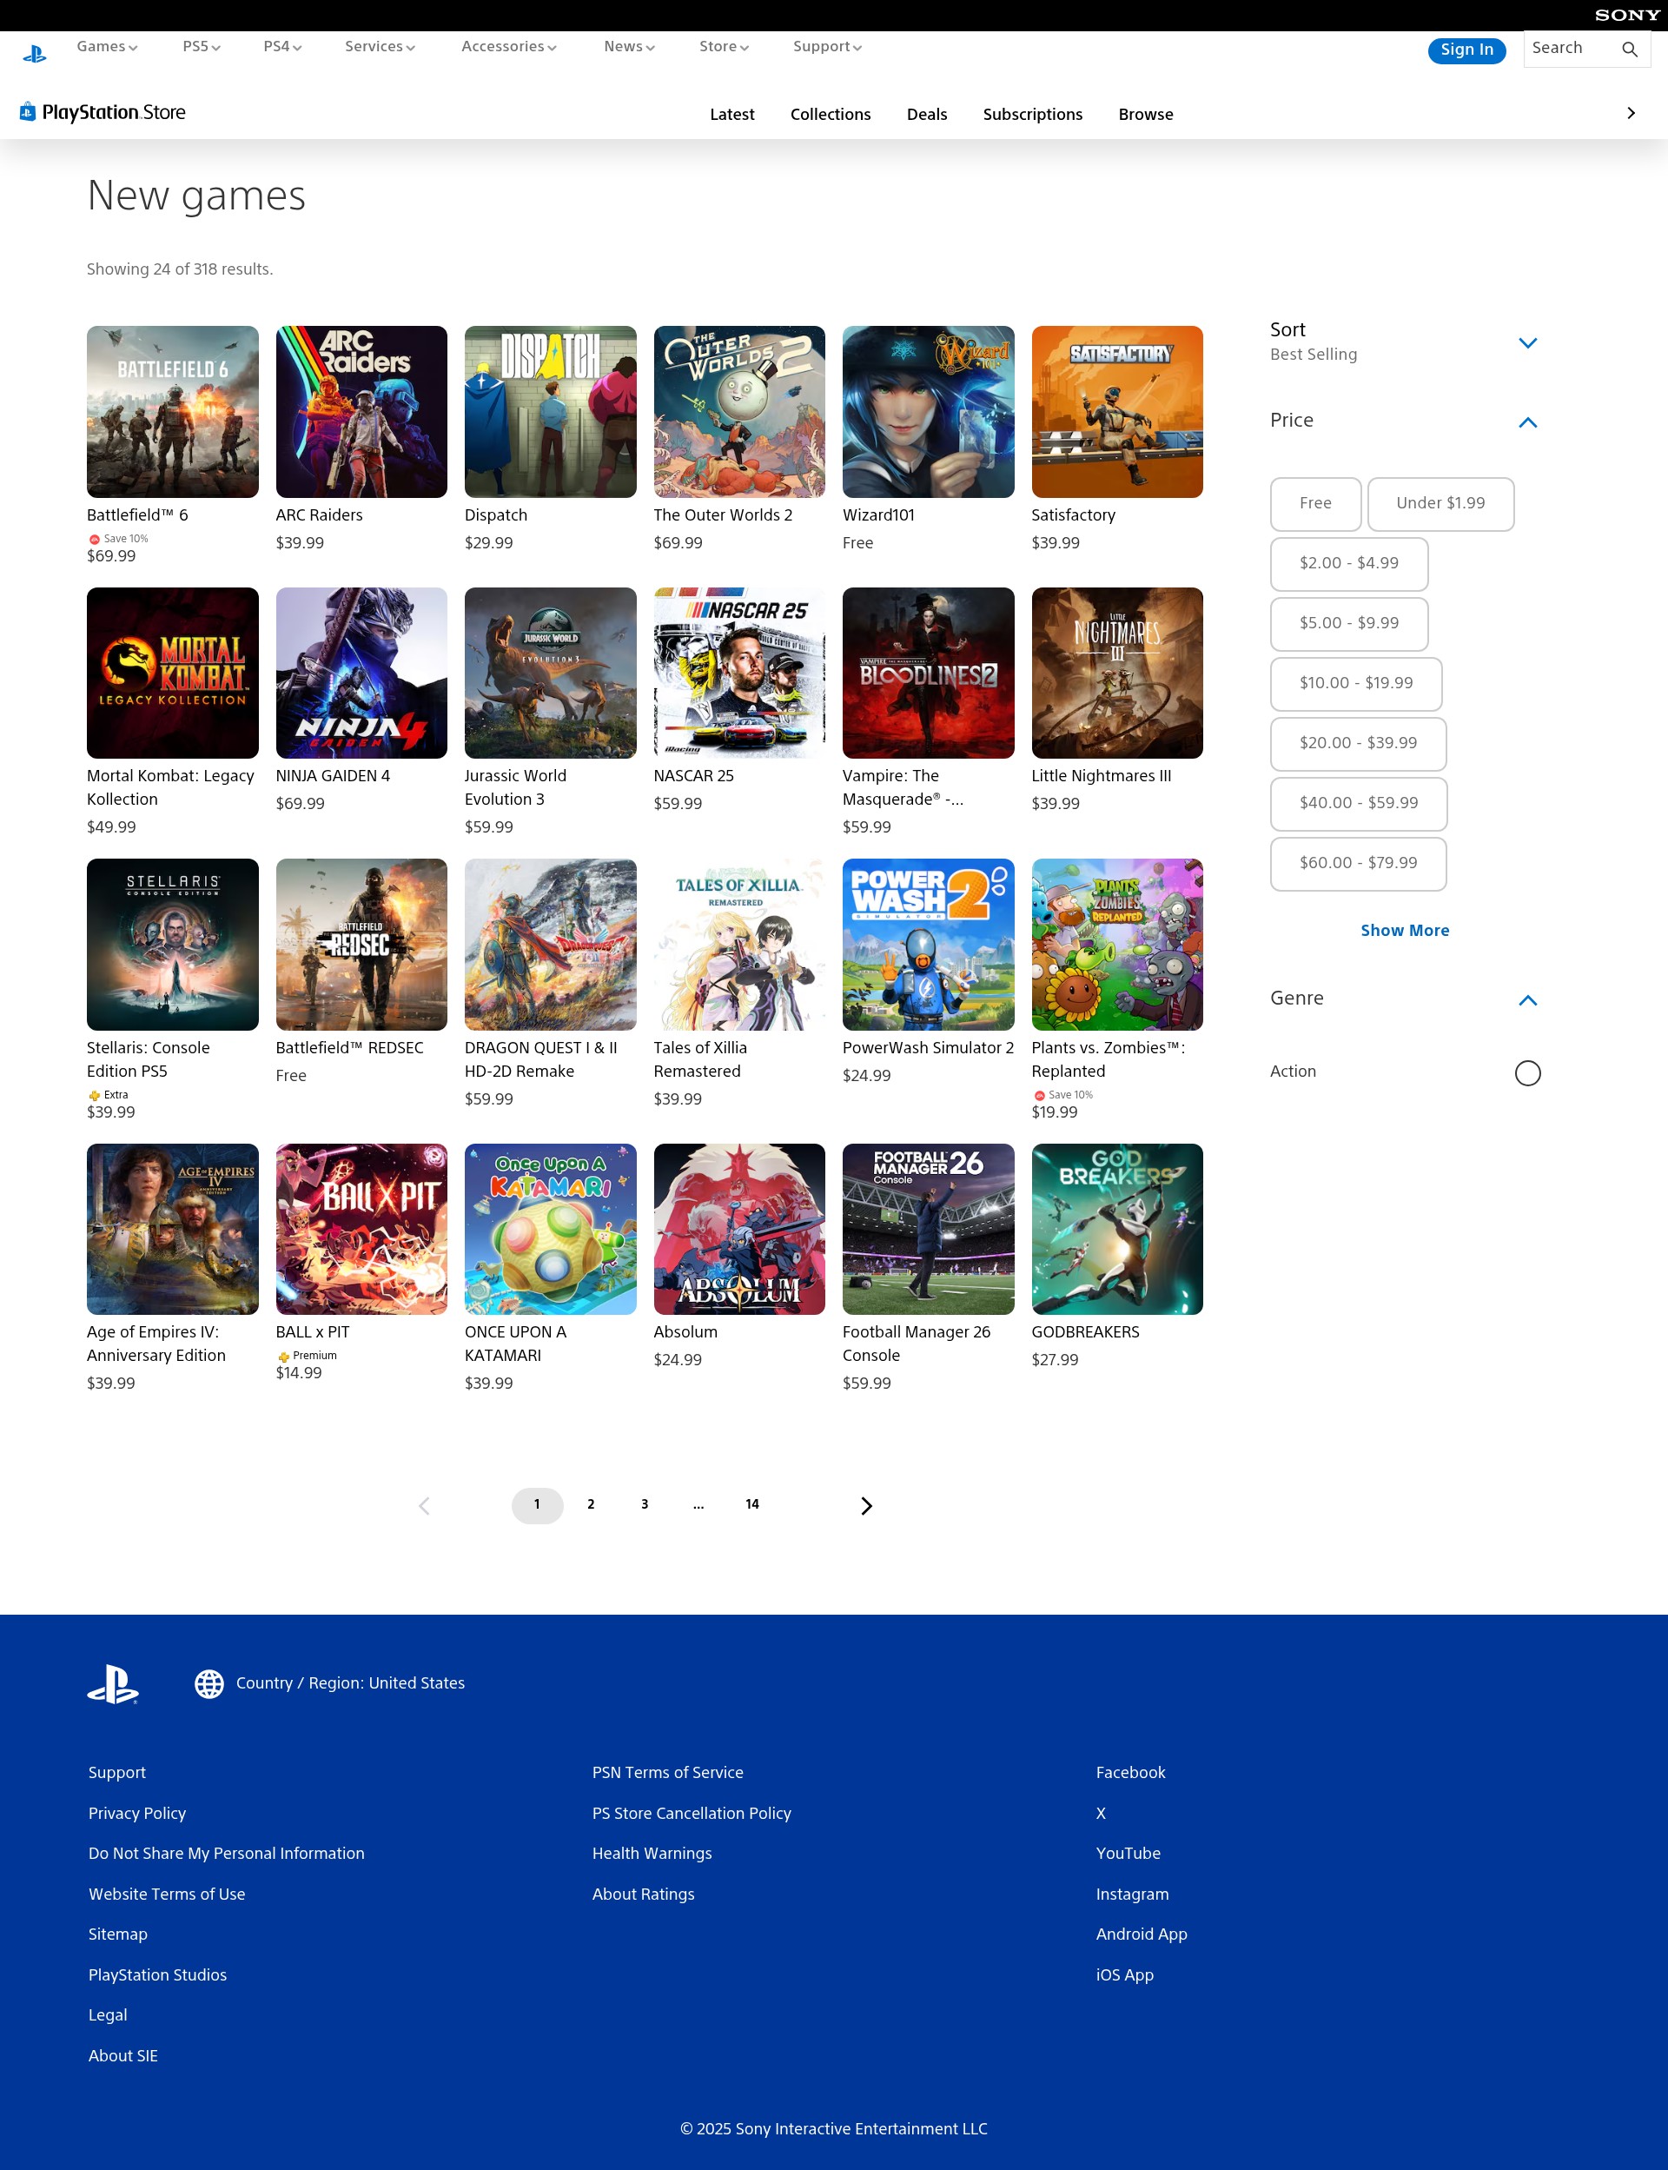Open the GODBREAKERS game thumbnail

(x=1117, y=1230)
